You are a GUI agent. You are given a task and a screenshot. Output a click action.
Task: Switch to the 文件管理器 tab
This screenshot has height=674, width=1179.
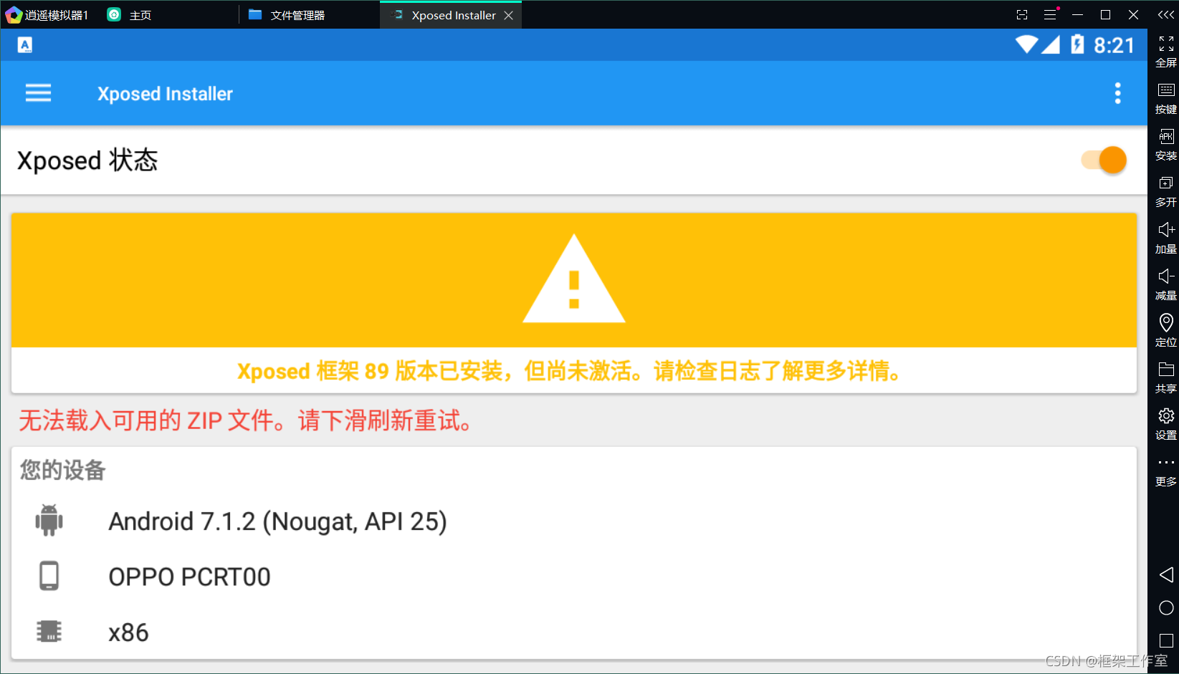(x=287, y=15)
